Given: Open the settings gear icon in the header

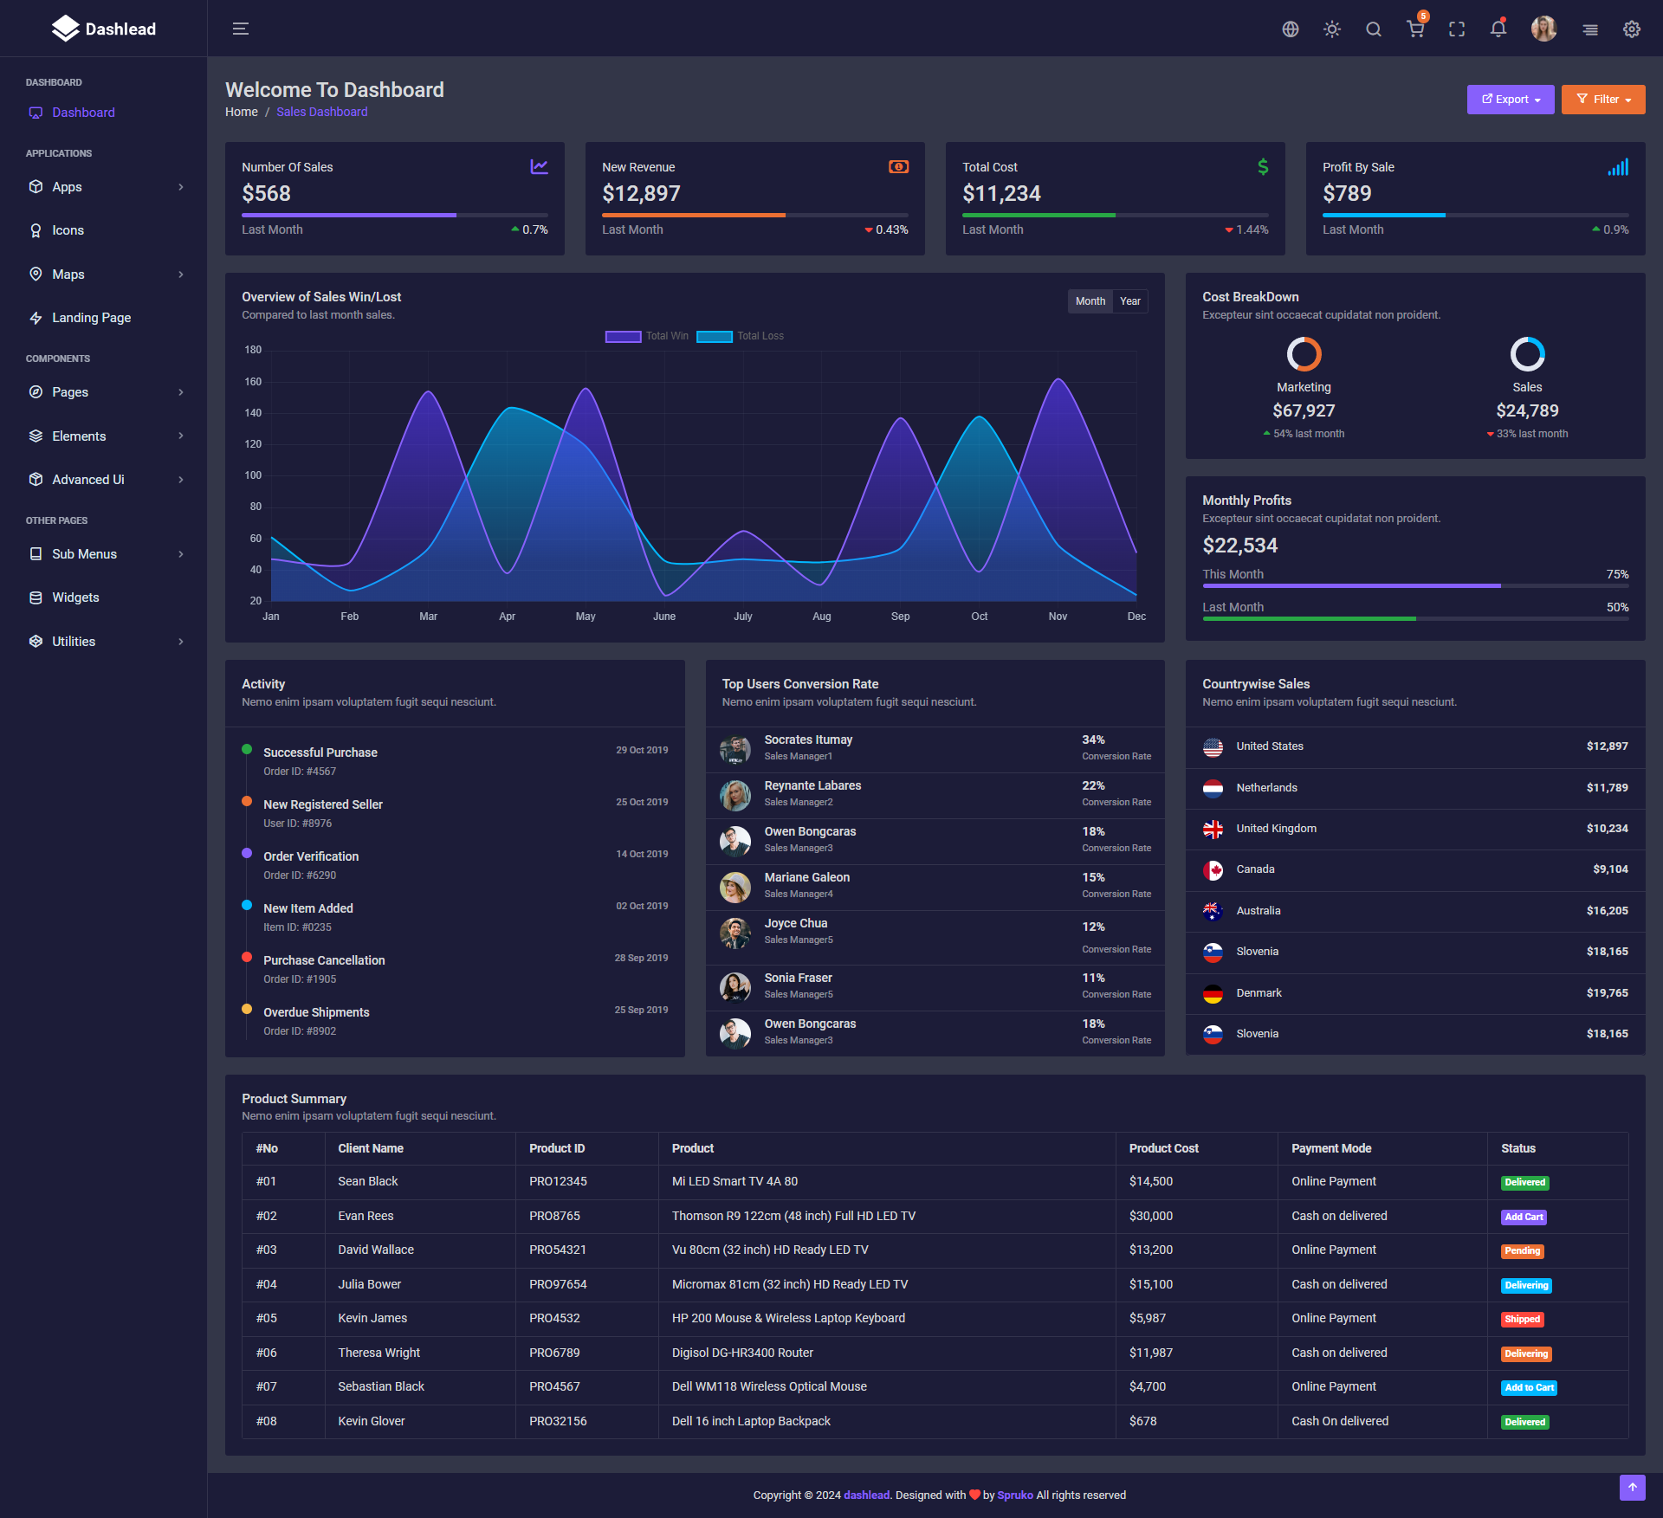Looking at the screenshot, I should tap(1632, 29).
